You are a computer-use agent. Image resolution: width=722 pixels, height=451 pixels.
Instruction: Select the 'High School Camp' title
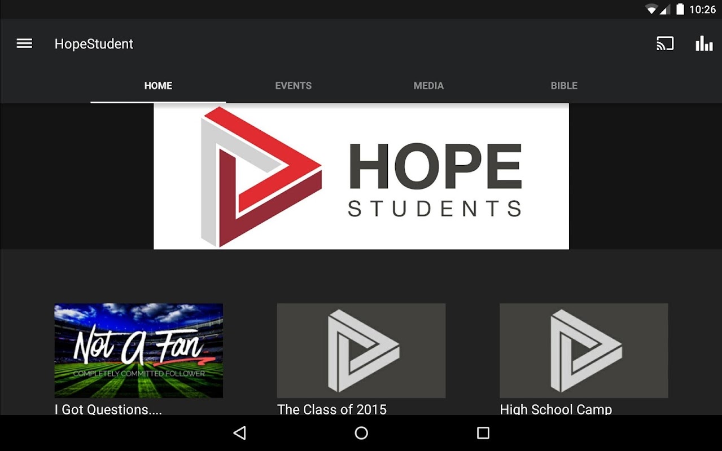point(556,409)
